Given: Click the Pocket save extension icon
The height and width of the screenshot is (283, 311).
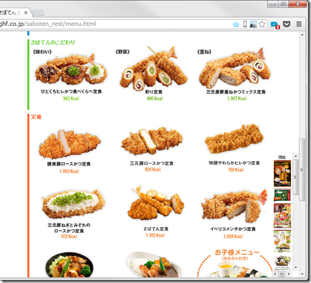Looking at the screenshot, I should click(x=287, y=24).
